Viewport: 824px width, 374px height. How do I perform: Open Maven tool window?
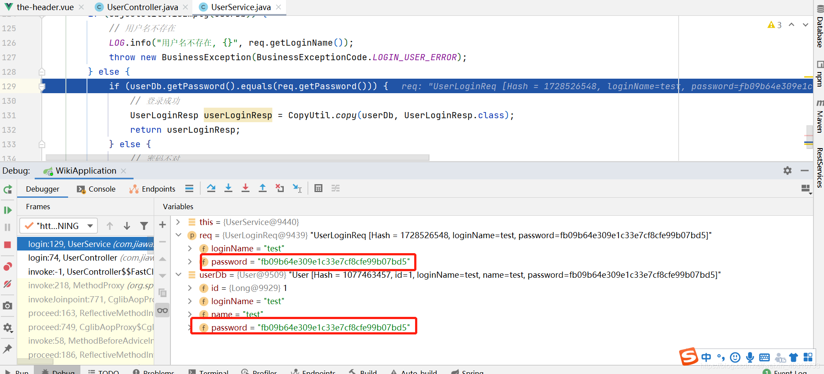[x=819, y=116]
